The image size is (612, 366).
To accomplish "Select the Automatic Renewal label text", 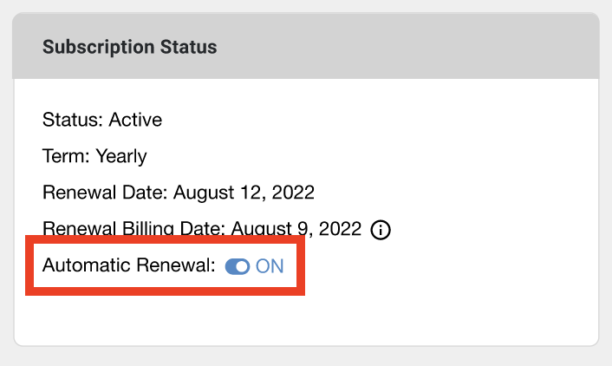I will (x=129, y=265).
